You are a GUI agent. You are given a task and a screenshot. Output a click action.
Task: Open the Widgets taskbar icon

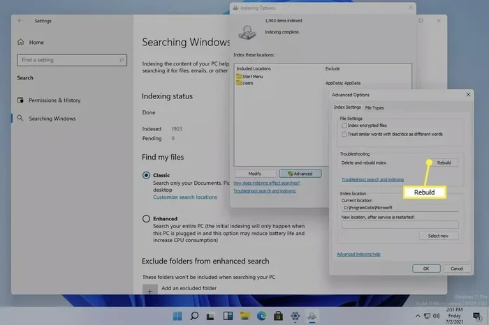(228, 316)
